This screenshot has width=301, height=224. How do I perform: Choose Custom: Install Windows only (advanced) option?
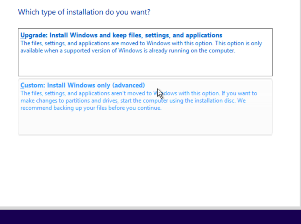click(x=145, y=107)
